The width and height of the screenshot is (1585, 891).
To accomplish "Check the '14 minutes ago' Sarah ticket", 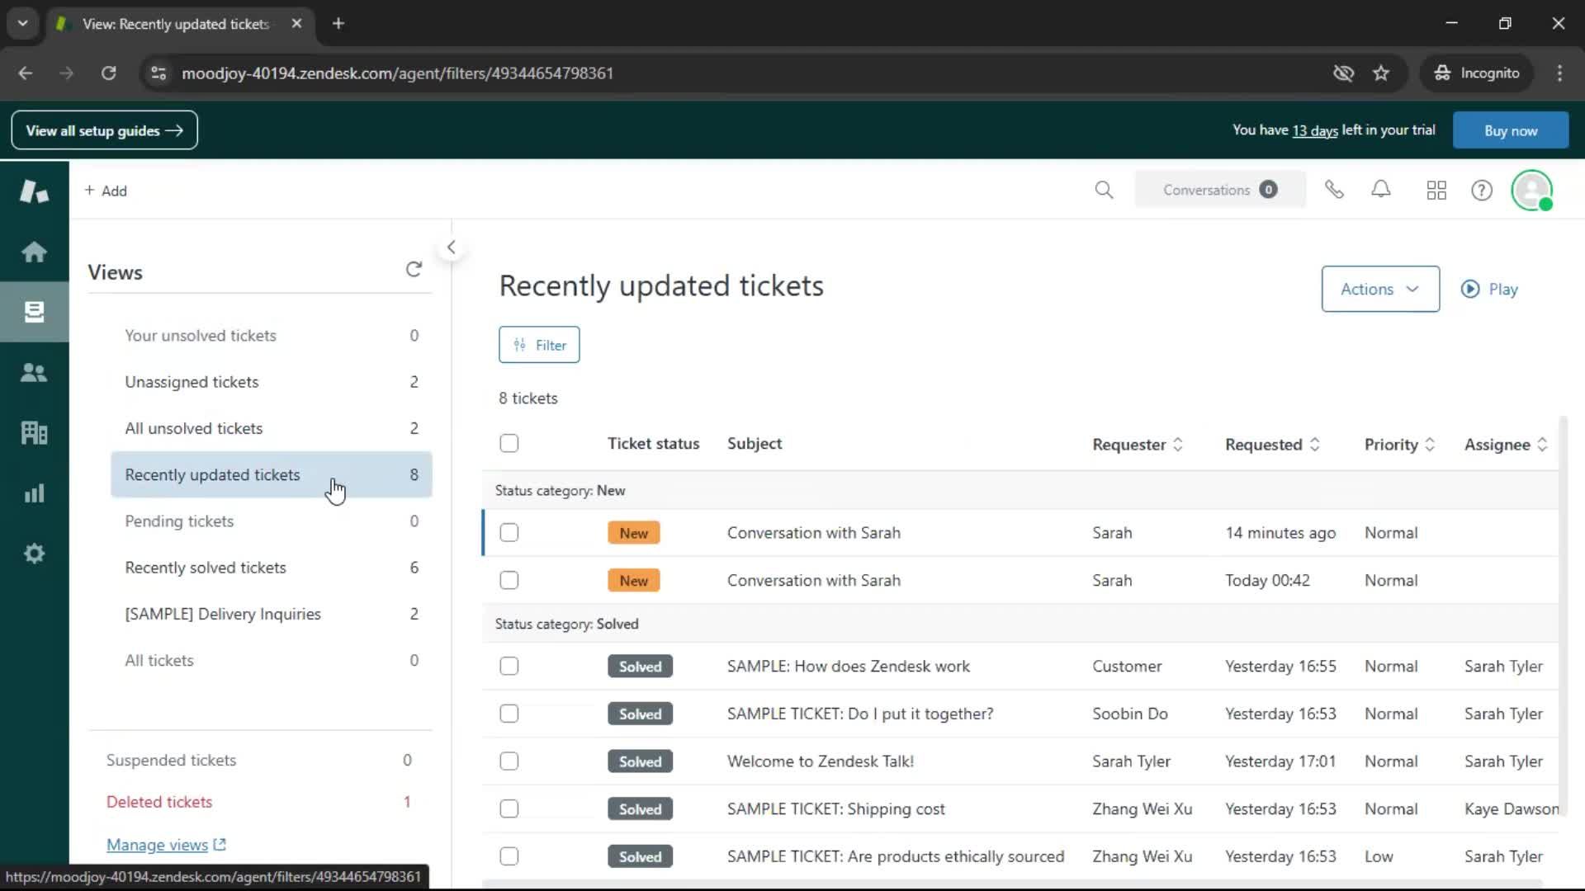I will tap(509, 532).
